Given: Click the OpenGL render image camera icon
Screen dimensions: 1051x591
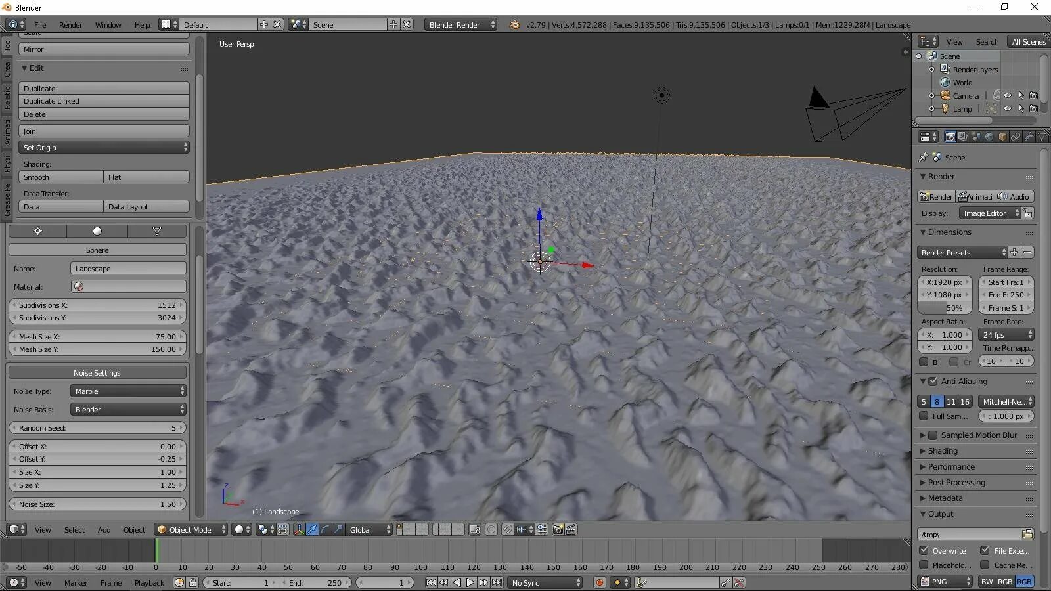Looking at the screenshot, I should tap(558, 529).
